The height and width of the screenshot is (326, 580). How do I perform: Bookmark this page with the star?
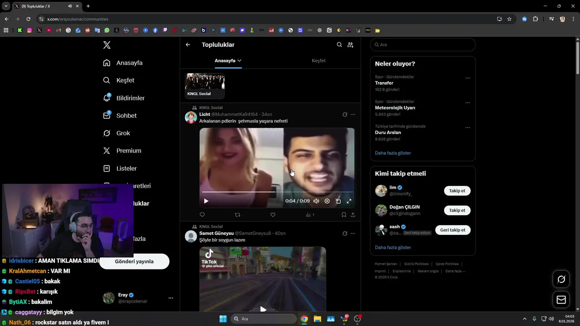click(x=509, y=19)
